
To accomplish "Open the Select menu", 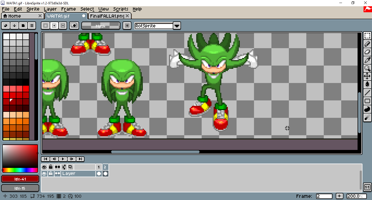I will point(87,9).
